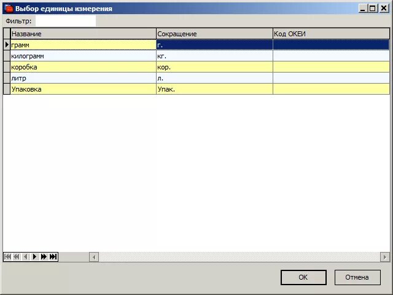Click the row selector beside Упаковка

click(x=7, y=89)
